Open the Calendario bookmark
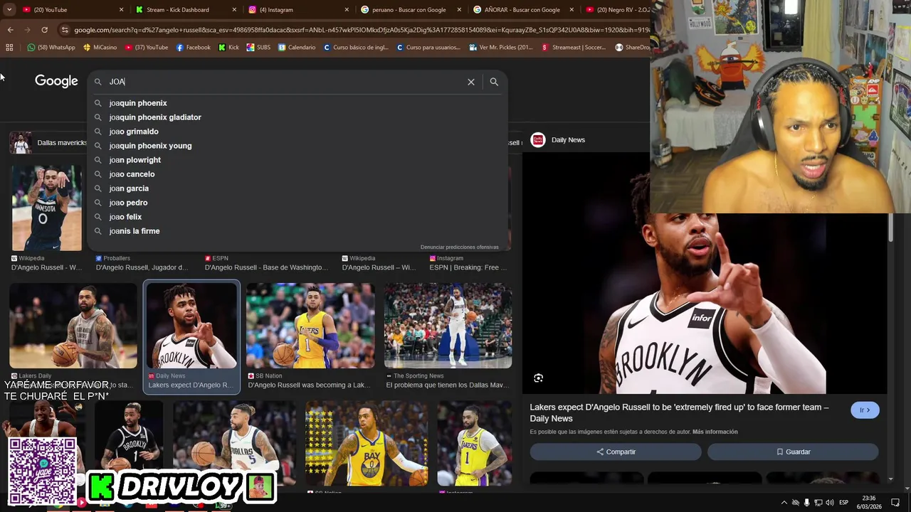The height and width of the screenshot is (512, 911). [297, 48]
